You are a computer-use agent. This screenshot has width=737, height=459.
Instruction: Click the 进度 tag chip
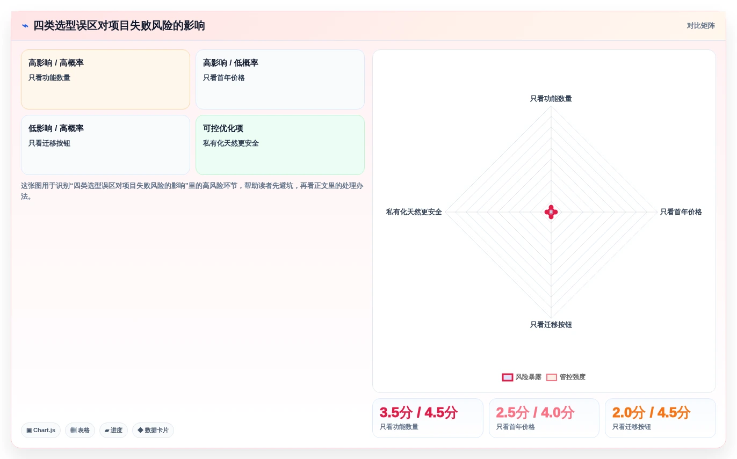[x=113, y=431]
